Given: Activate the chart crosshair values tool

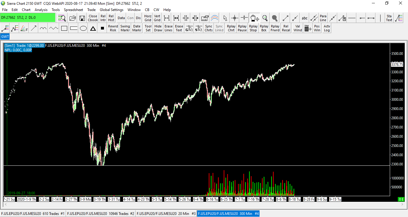Looking at the screenshot, I should [x=234, y=18].
